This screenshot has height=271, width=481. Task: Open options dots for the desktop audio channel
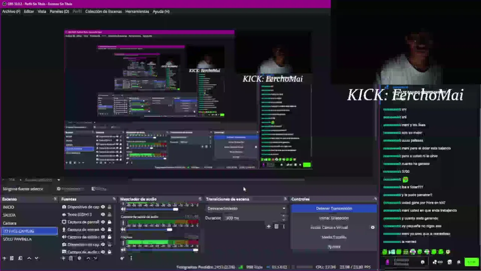tap(123, 223)
